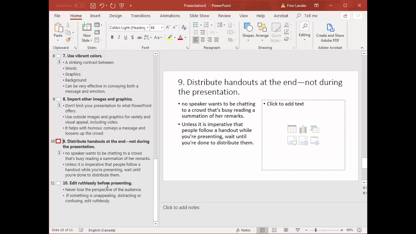Open Shapes gallery
This screenshot has width=416, height=234.
248,32
